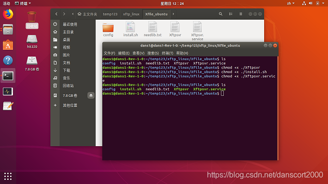Open the 终端 app menu in top bar

click(x=23, y=3)
